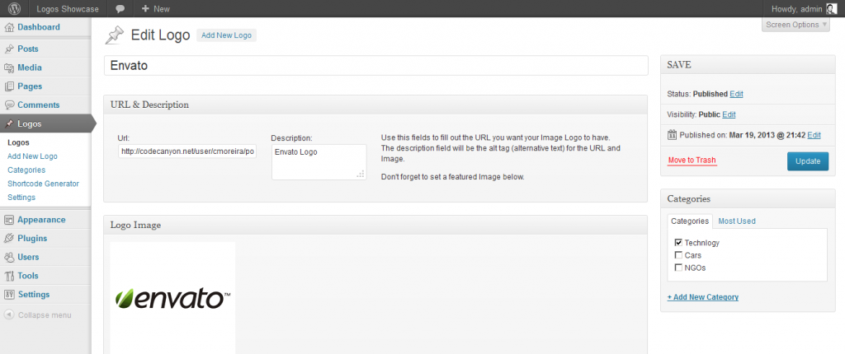This screenshot has width=845, height=354.
Task: Open Media via its sidebar icon
Action: click(9, 68)
